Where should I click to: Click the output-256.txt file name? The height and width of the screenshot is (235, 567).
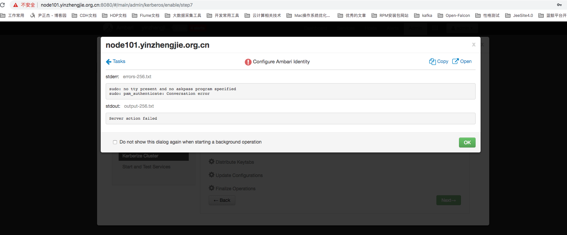pos(139,106)
